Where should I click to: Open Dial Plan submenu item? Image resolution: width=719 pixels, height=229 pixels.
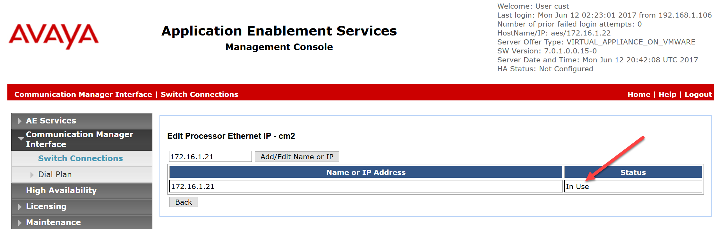55,174
